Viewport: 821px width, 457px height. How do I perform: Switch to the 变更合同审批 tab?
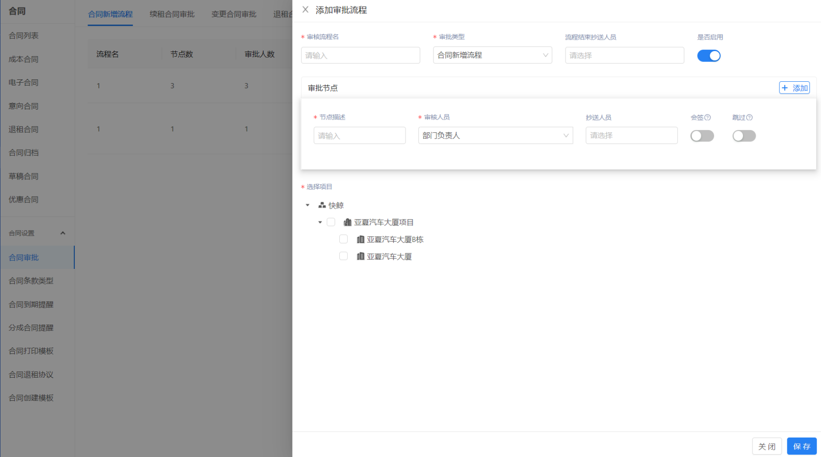[x=234, y=14]
